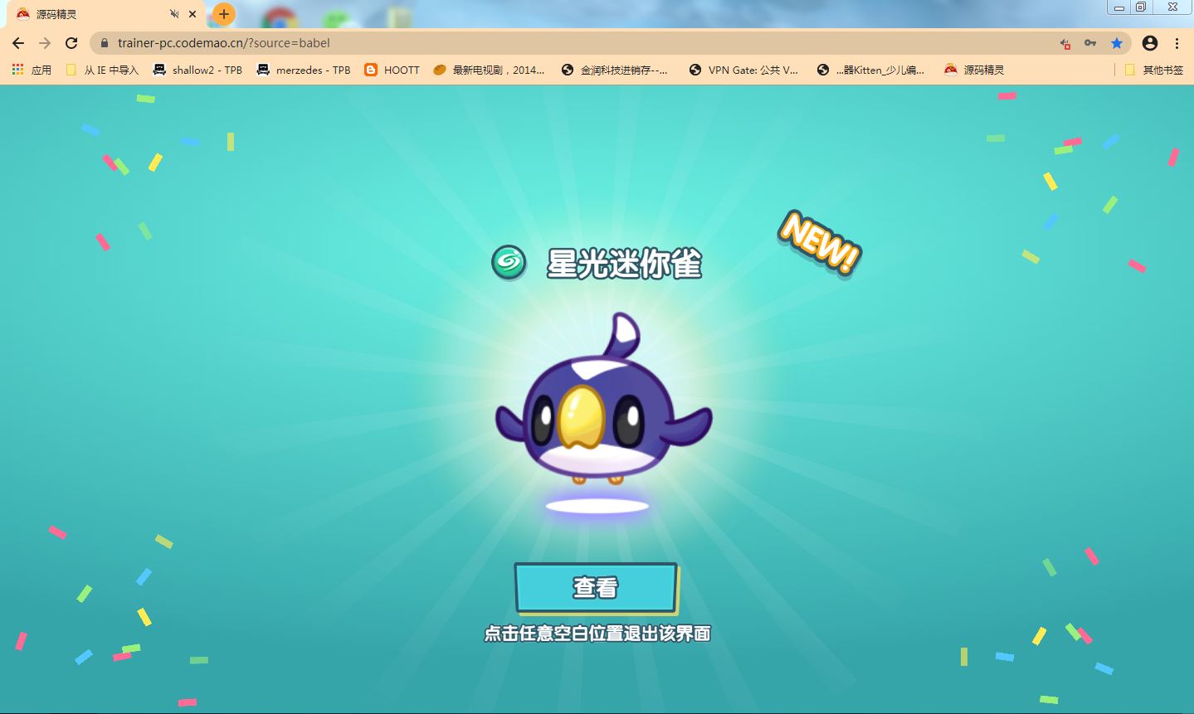
Task: Close the Chrome window
Action: pos(1173,7)
